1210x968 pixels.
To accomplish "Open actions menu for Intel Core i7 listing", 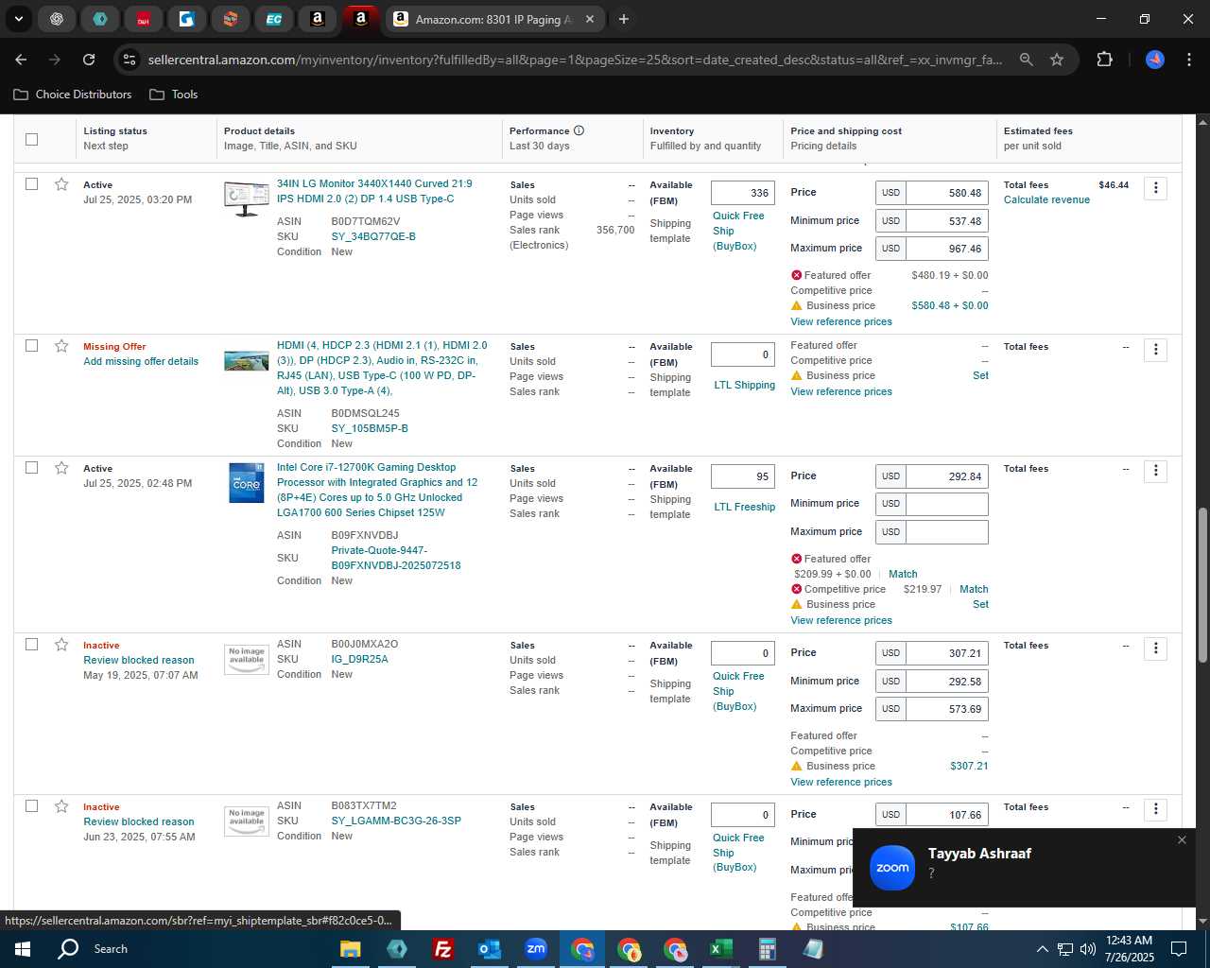I will (1155, 471).
